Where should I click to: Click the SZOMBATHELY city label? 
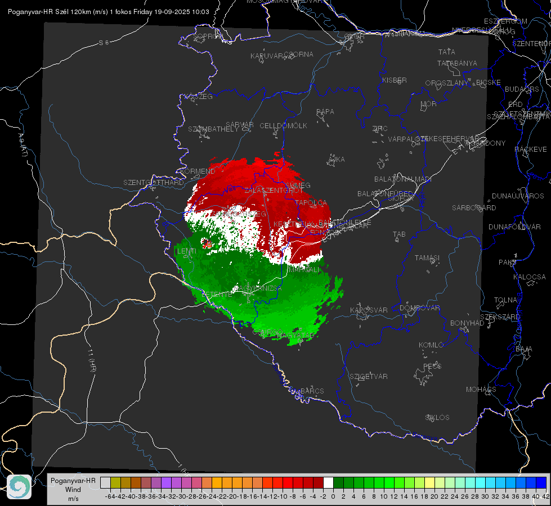[213, 129]
